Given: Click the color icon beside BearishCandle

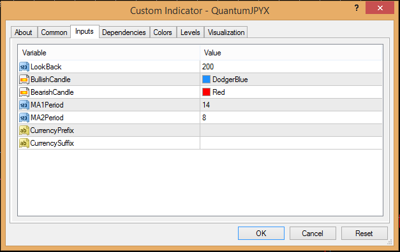Looking at the screenshot, I should click(x=24, y=92).
